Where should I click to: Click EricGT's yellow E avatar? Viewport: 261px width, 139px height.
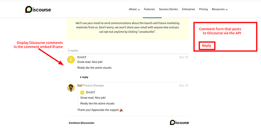(71, 60)
